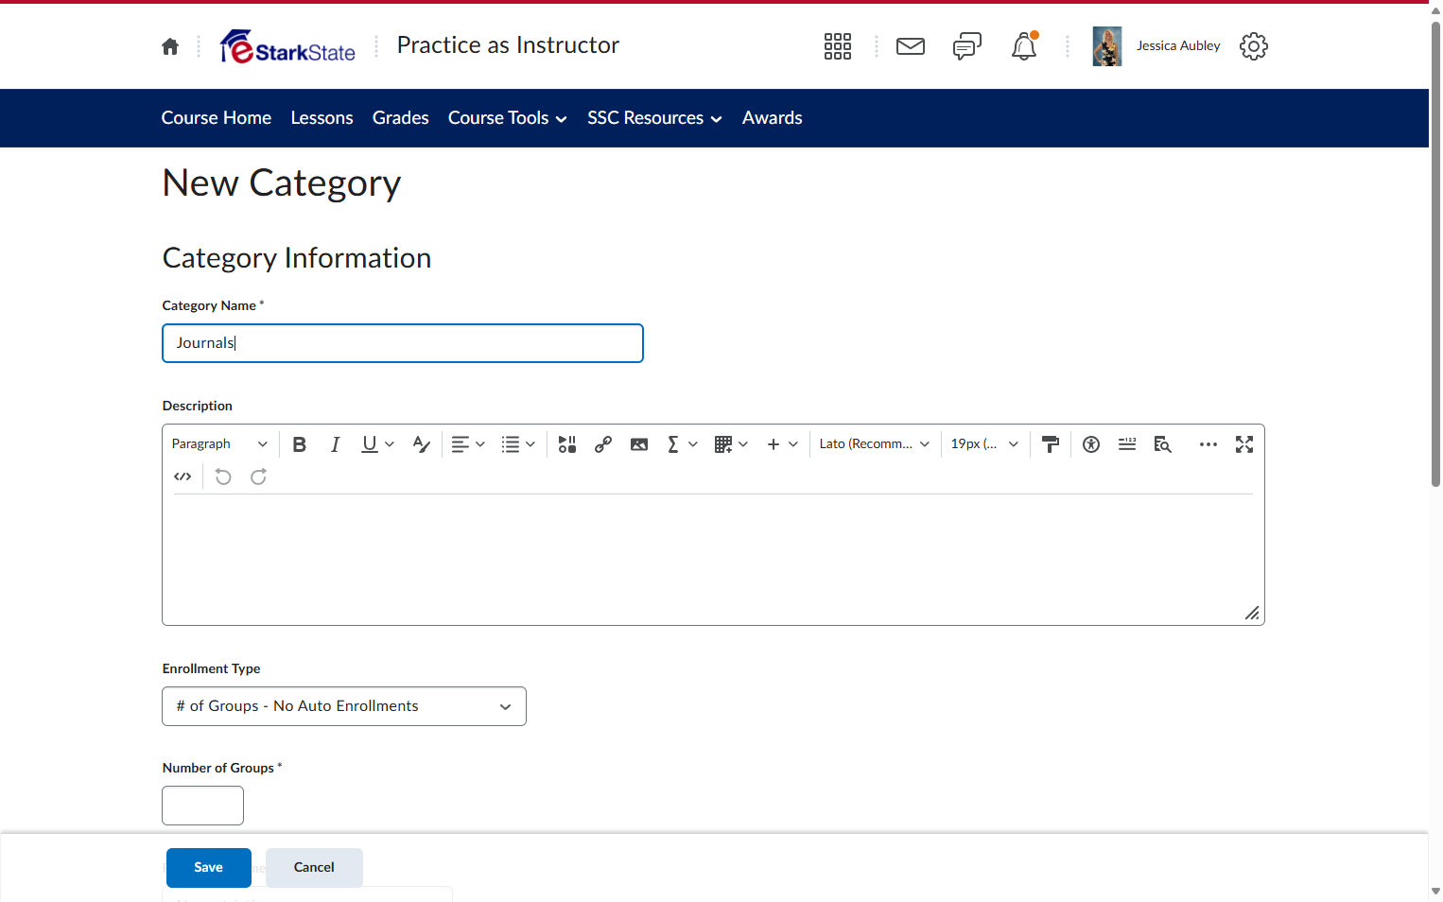Viewport: 1443px width, 902px height.
Task: Open the course selector grid icon
Action: [x=838, y=46]
